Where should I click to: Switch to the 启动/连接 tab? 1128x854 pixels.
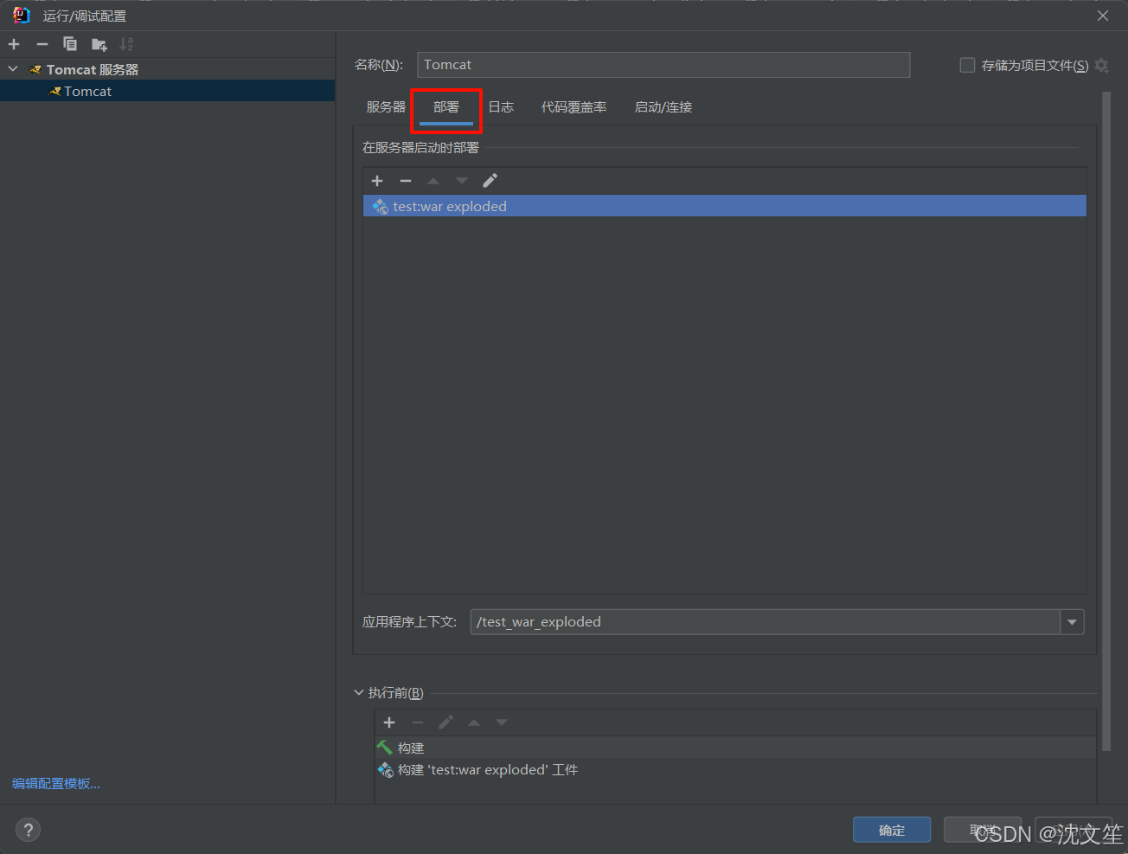pos(663,107)
